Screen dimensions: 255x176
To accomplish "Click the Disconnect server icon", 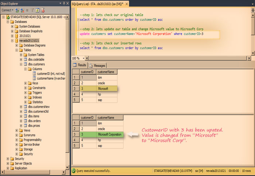I will coord(22,10).
